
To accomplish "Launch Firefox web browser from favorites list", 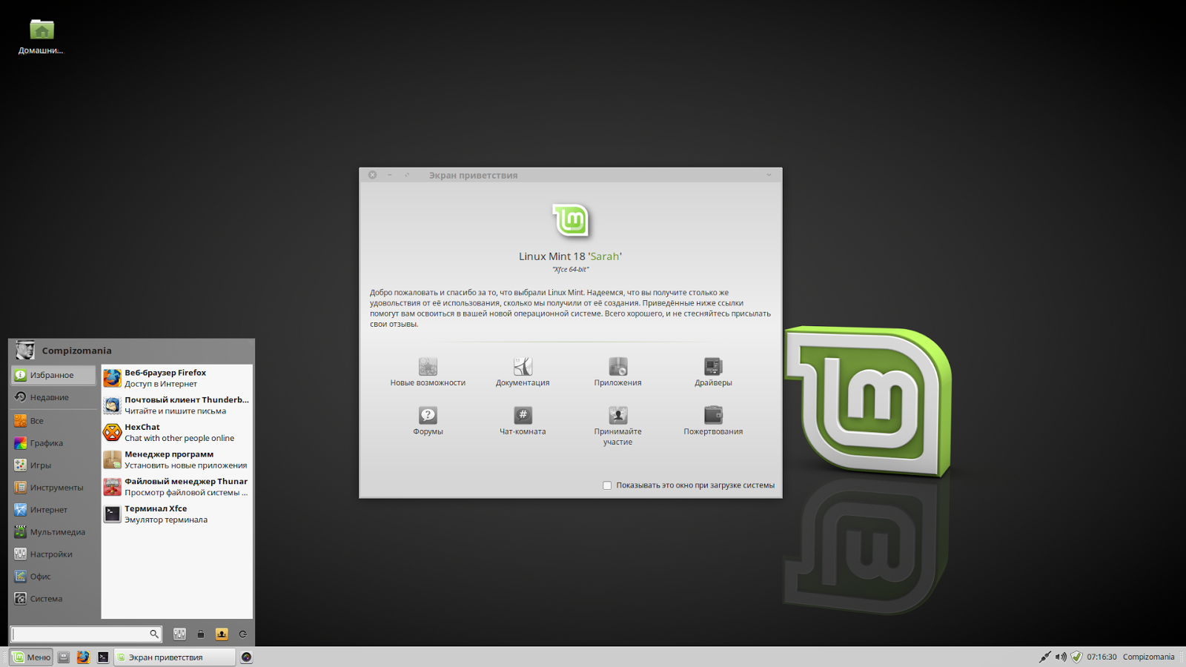I will click(176, 378).
